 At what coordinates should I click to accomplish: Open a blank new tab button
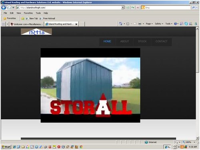coord(82,24)
